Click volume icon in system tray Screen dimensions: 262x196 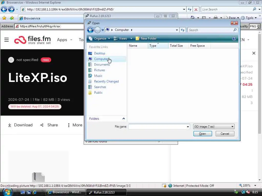248,192
